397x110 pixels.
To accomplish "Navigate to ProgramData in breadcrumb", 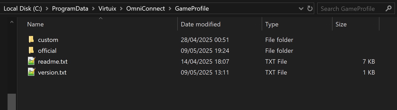I will [70, 9].
